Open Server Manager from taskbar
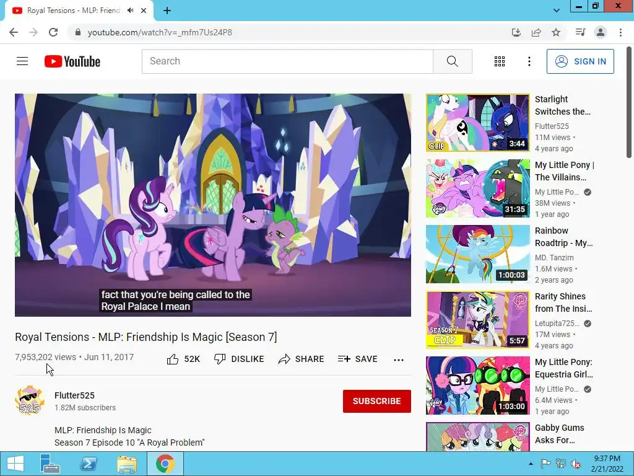Viewport: 634px width, 476px height. pyautogui.click(x=50, y=464)
